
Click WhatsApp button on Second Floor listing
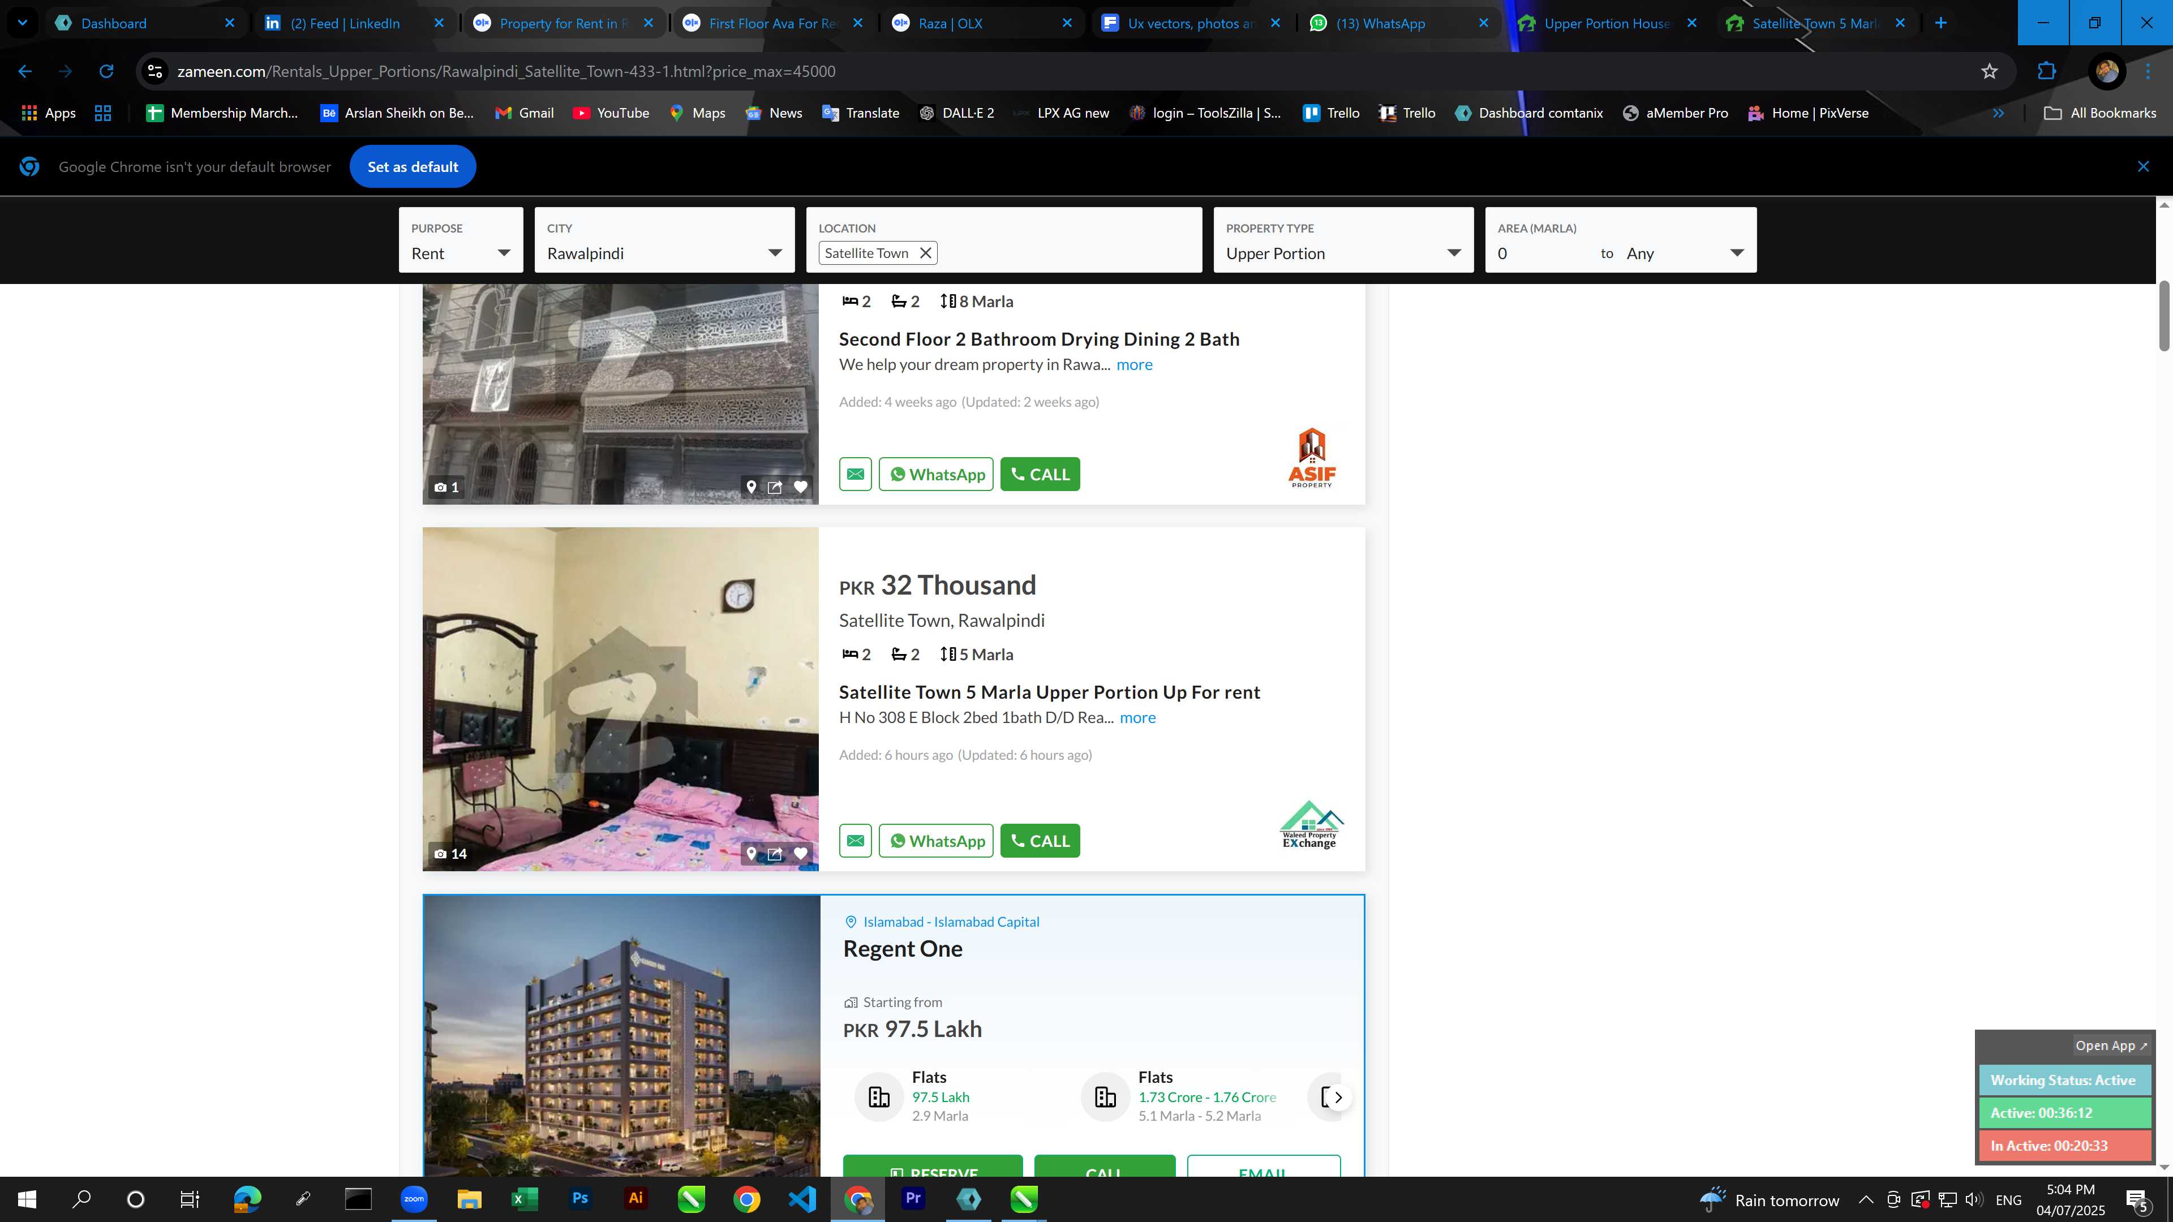tap(937, 474)
